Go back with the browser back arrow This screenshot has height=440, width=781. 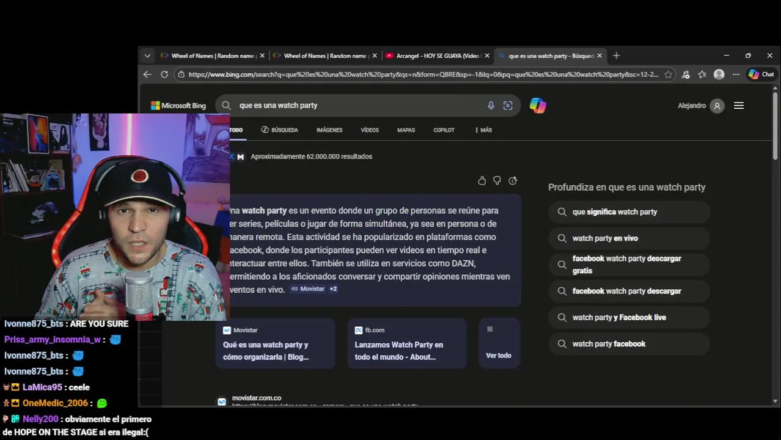click(x=147, y=75)
